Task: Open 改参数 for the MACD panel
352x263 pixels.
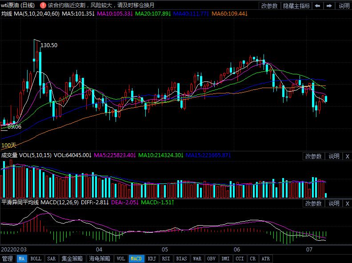Action: (x=313, y=203)
